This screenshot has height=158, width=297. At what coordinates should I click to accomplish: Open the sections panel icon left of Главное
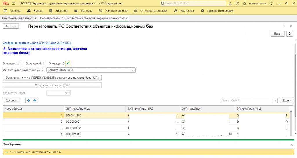coord(5,11)
